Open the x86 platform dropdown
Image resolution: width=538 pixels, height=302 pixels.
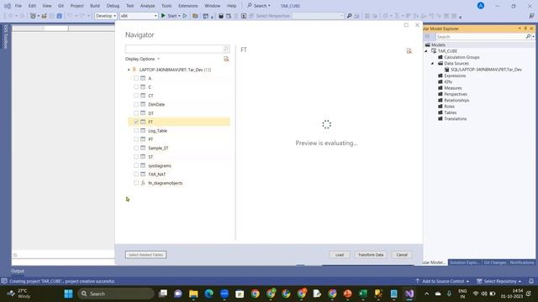[139, 16]
